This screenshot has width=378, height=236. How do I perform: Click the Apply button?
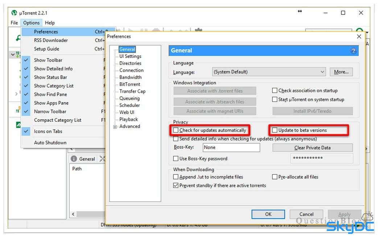coord(344,214)
